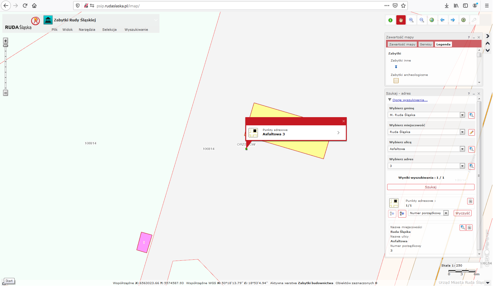Go to previous map view arrow
493x287 pixels.
coord(442,20)
